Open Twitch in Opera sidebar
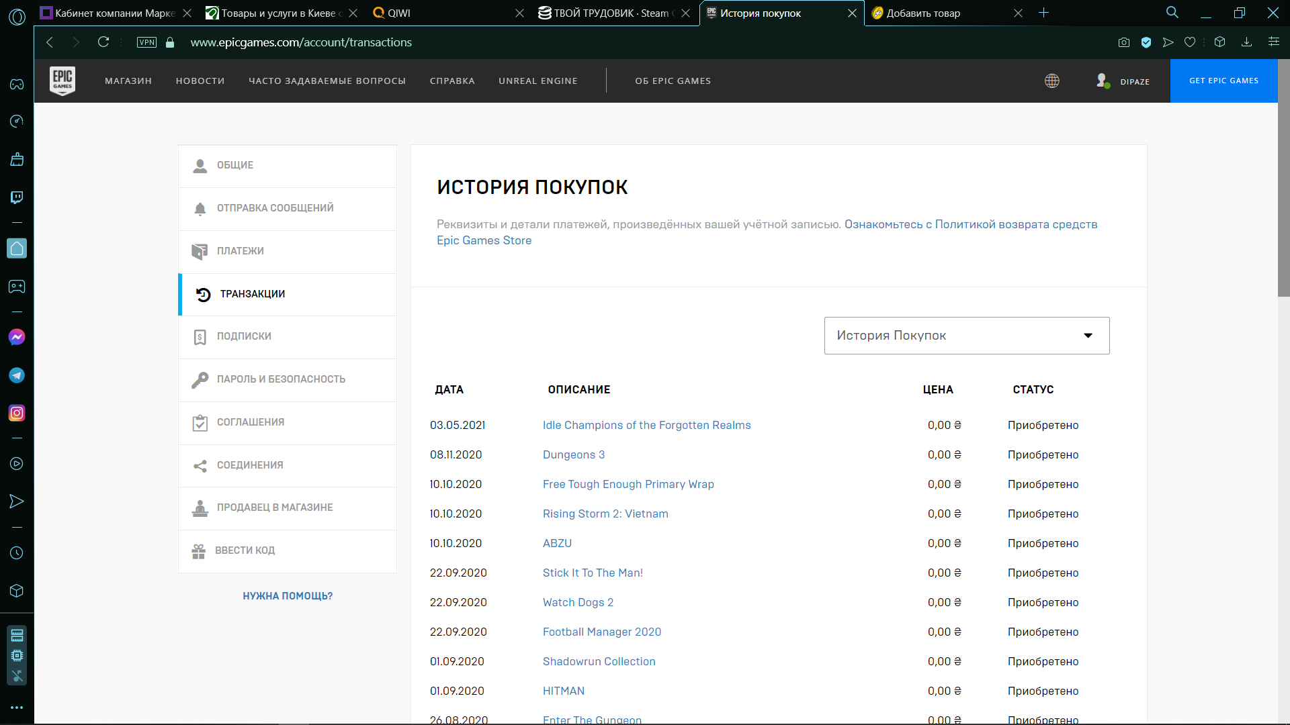 17,197
